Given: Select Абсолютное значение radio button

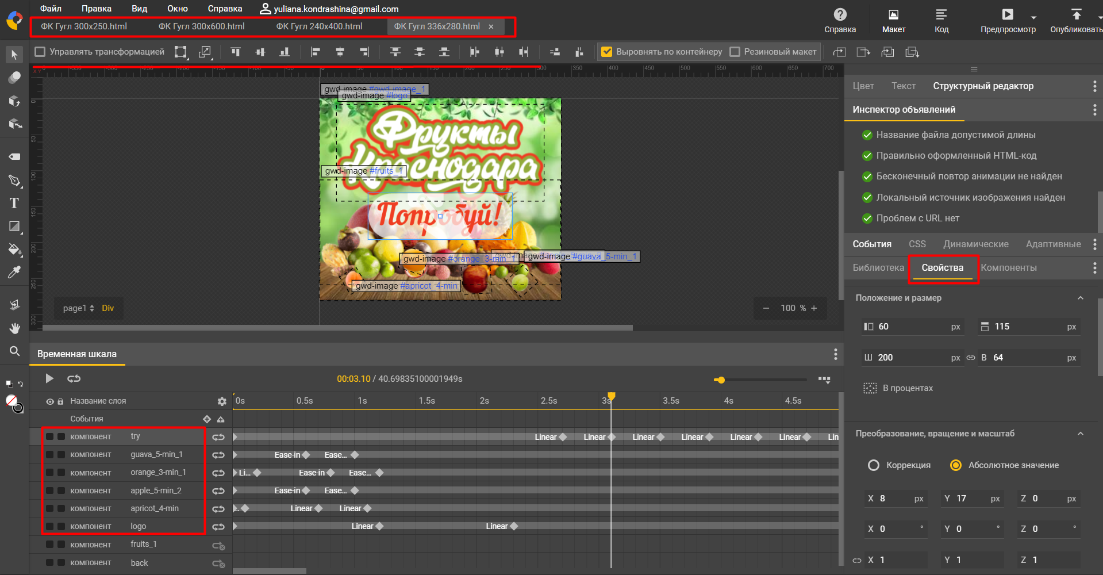Looking at the screenshot, I should [x=956, y=465].
